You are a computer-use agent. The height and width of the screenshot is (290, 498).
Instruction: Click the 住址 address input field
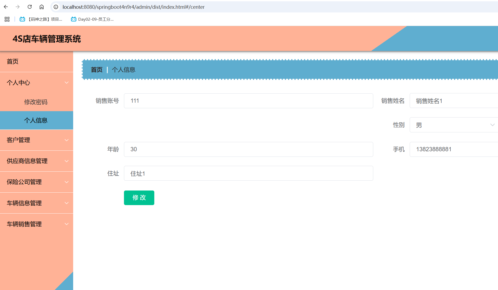[x=248, y=174]
